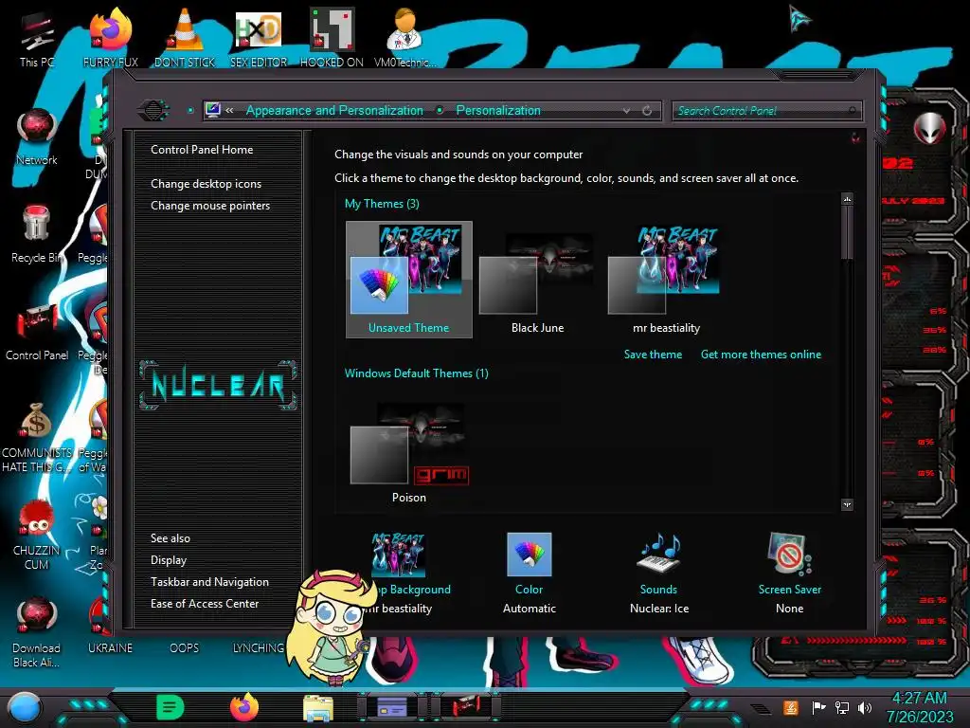Select the Poison default theme
The image size is (970, 728).
coord(409,452)
